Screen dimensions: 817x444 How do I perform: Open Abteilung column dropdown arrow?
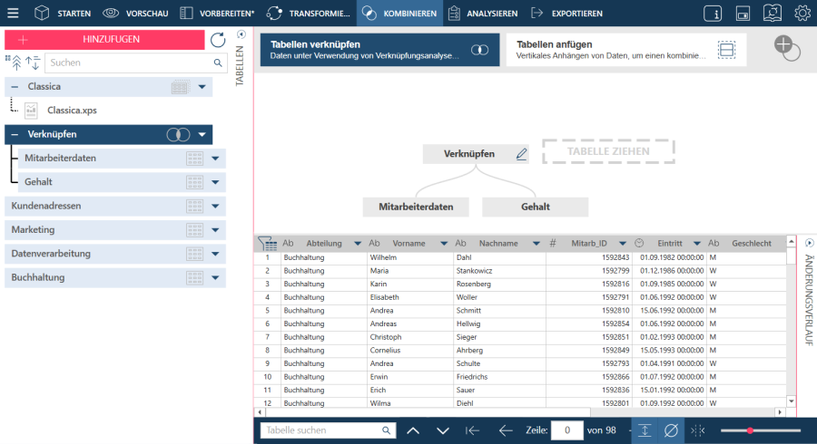pos(358,243)
